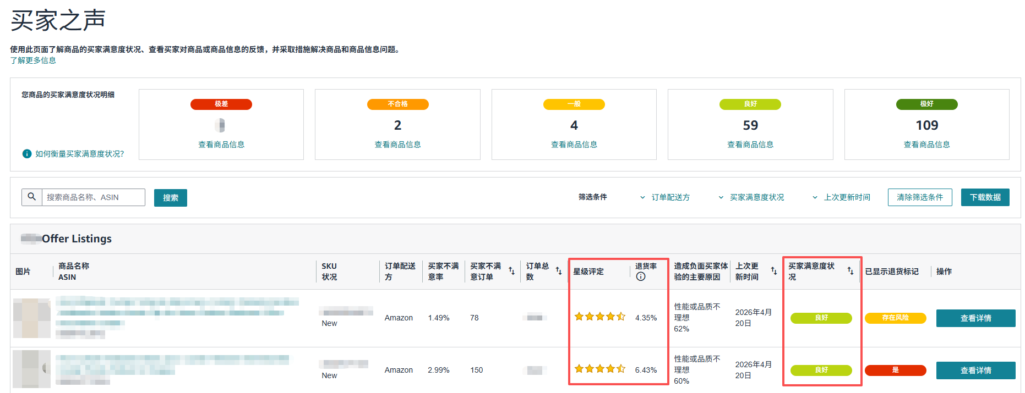
Task: Sort by 上次更新时间 column header arrows
Action: pos(773,271)
